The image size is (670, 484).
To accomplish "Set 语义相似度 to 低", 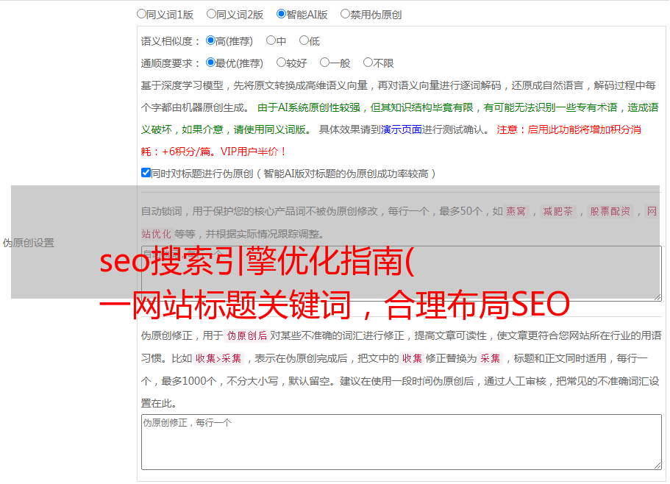I will point(304,41).
